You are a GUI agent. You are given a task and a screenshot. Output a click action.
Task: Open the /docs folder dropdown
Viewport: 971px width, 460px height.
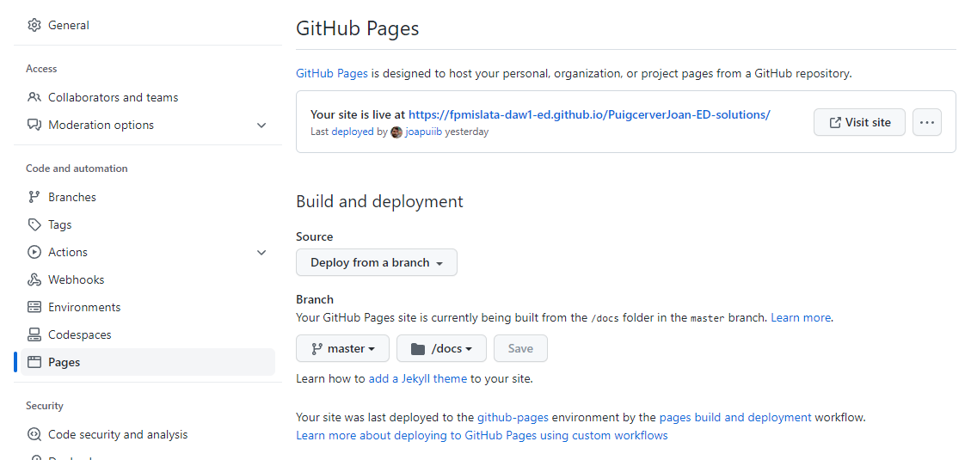(441, 348)
